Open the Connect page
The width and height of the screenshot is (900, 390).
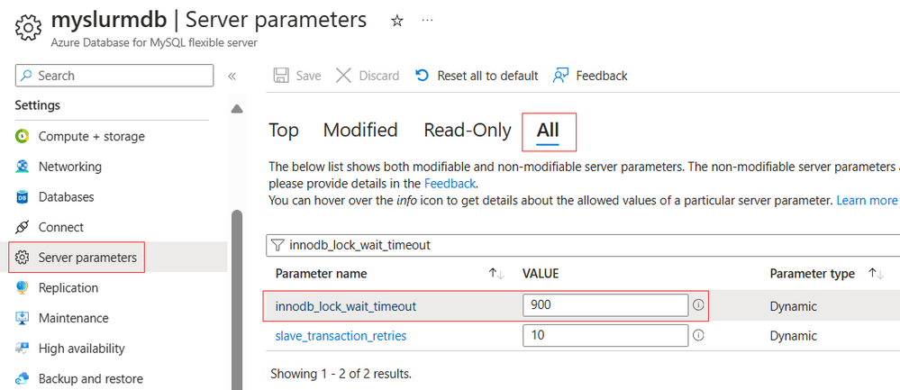(61, 227)
